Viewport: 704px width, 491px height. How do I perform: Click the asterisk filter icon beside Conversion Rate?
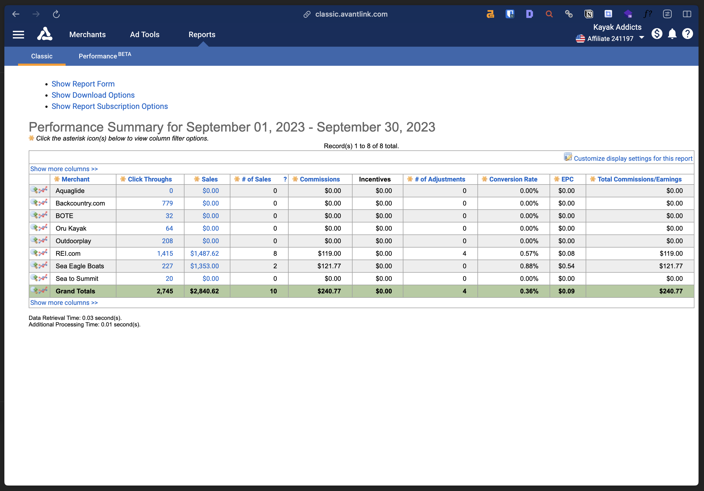485,179
